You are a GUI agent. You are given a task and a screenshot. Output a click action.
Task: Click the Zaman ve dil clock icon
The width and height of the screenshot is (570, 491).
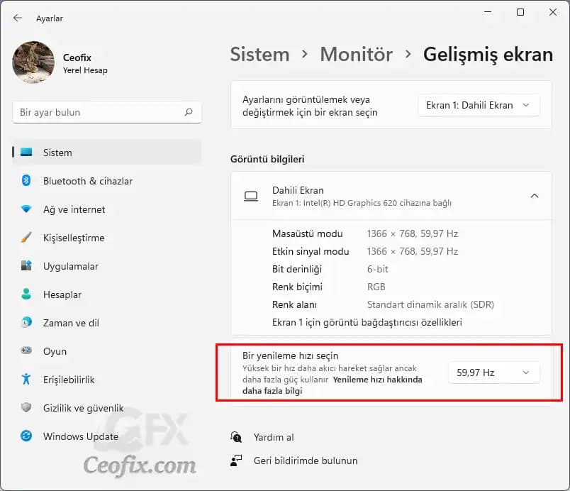pos(26,323)
